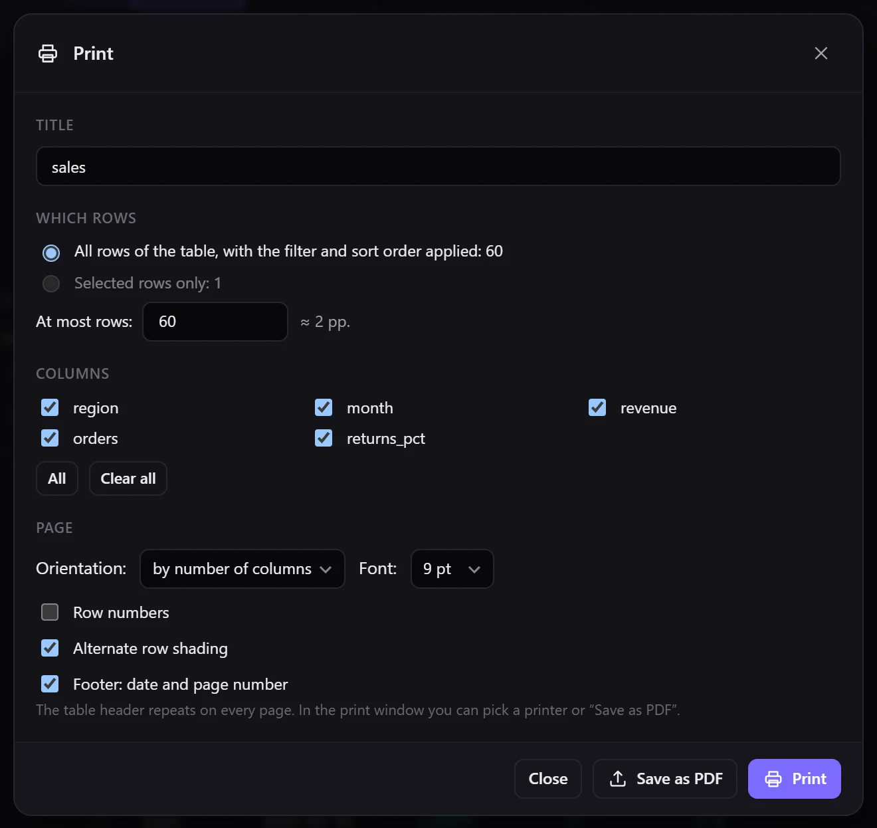This screenshot has height=828, width=877.
Task: Select all columns with the All button
Action: 57,478
